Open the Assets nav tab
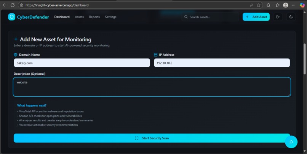 79,17
